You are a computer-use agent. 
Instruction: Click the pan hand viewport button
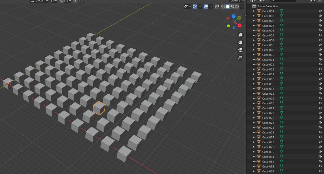pos(240,42)
